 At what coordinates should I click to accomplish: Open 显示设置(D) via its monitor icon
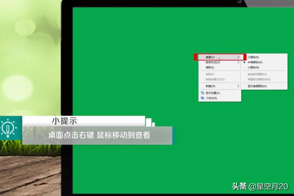(x=202, y=93)
